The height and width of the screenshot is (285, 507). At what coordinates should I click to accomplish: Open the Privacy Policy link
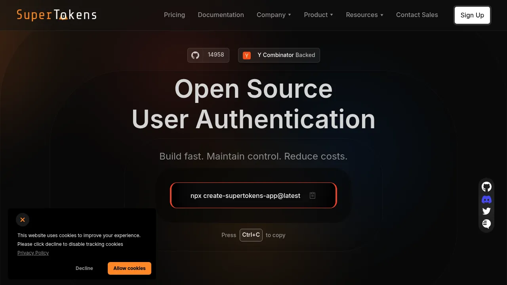point(33,253)
